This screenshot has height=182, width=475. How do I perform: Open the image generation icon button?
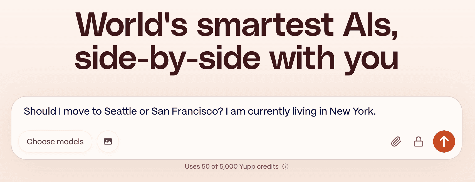108,141
